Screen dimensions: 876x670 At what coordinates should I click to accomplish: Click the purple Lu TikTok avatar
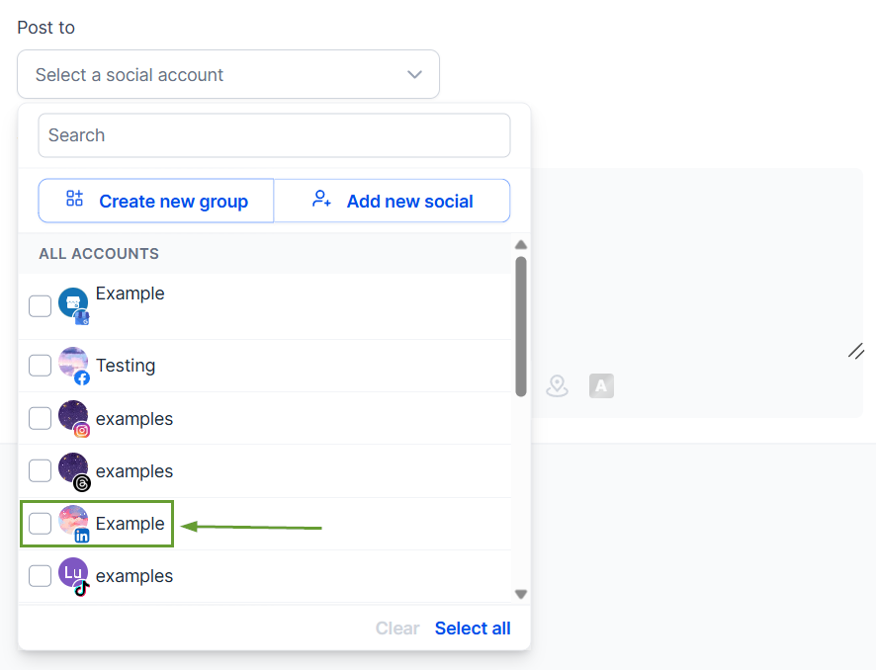(x=73, y=572)
